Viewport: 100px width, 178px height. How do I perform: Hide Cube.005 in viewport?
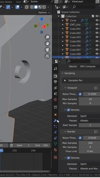pyautogui.click(x=97, y=41)
